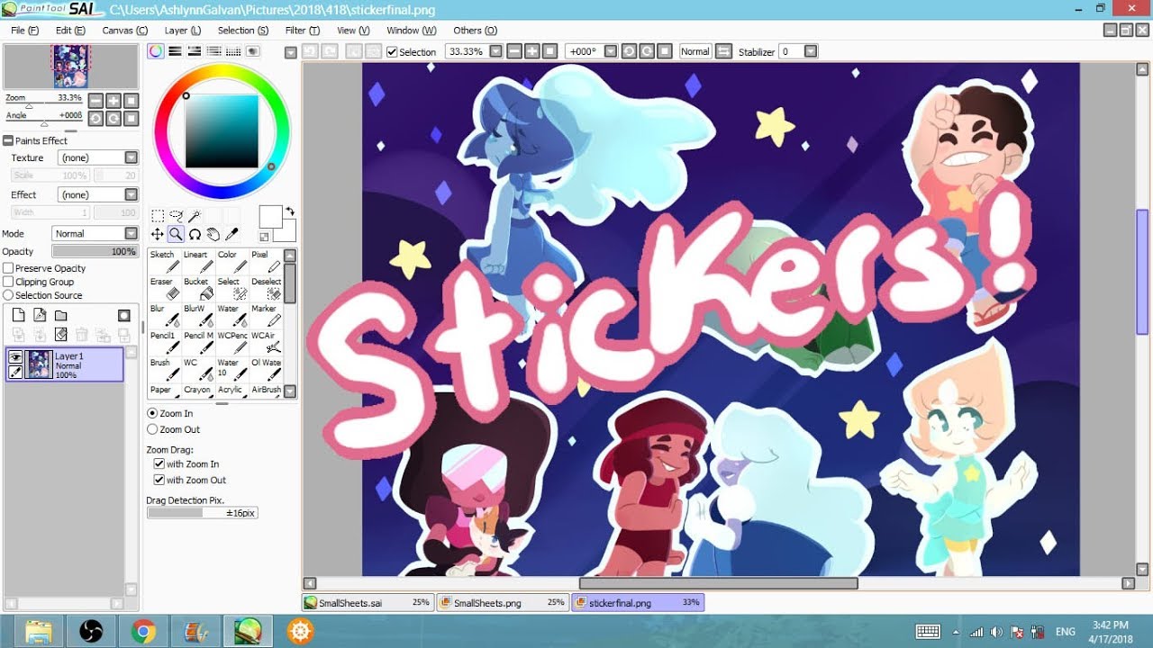Swap foreground and background colors

coord(290,211)
